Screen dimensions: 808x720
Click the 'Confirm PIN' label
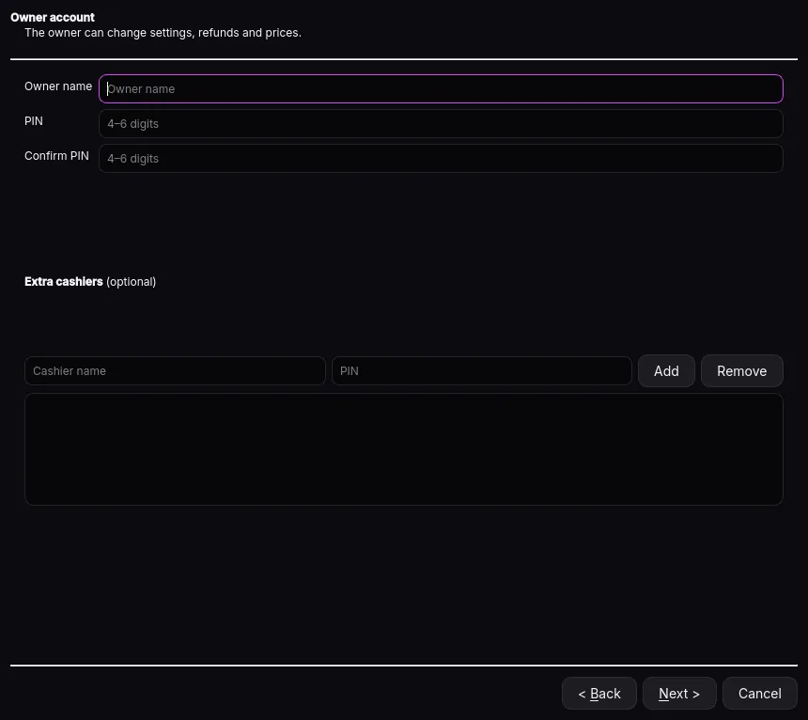click(x=56, y=156)
